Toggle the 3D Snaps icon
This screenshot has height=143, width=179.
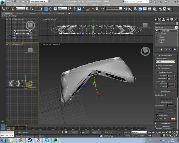point(85,9)
